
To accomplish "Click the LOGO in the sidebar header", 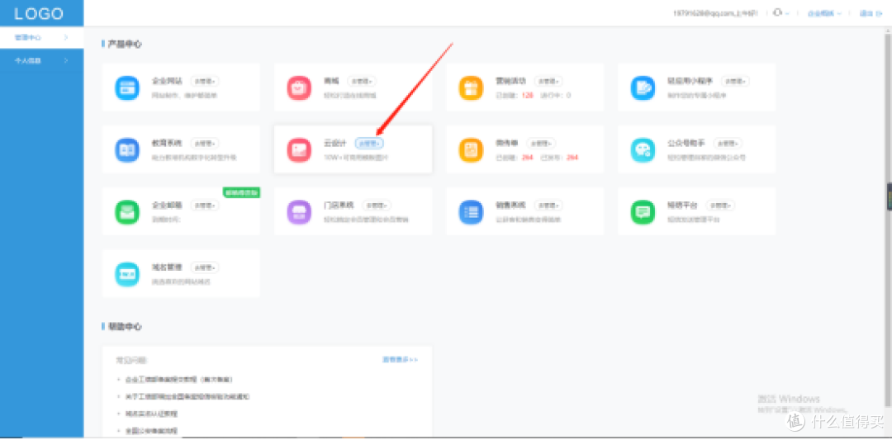I will pyautogui.click(x=39, y=14).
